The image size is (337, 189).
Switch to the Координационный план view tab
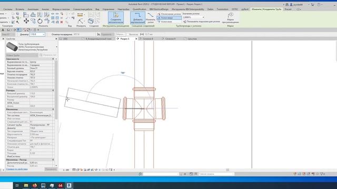(x=98, y=39)
